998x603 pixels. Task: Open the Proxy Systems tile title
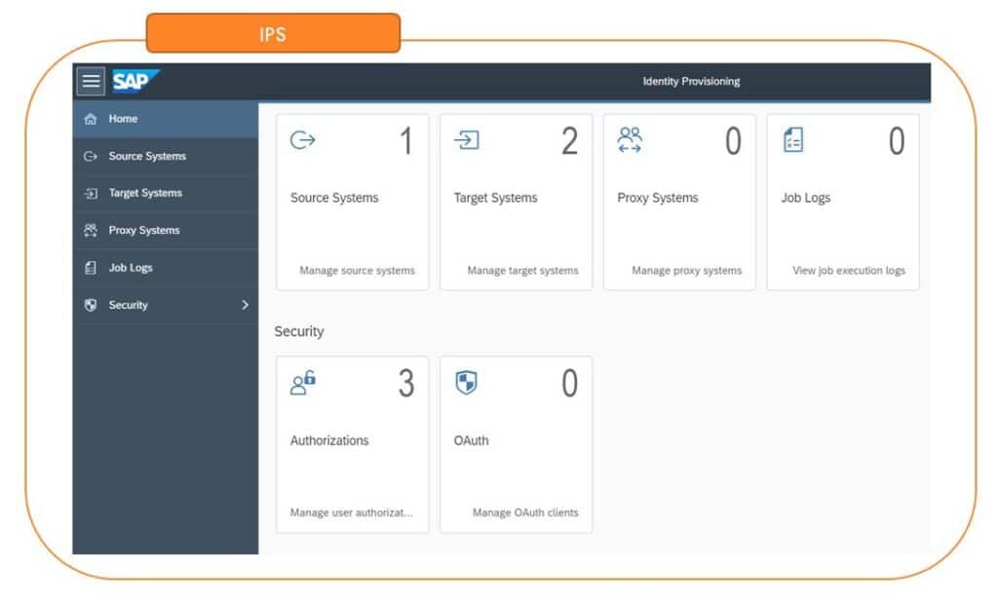(x=658, y=198)
